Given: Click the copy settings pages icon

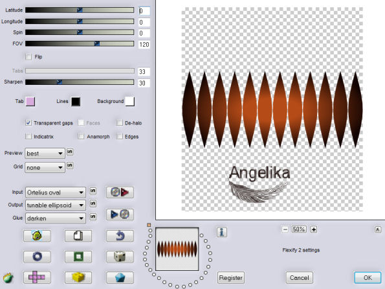Looking at the screenshot, I should [78, 236].
